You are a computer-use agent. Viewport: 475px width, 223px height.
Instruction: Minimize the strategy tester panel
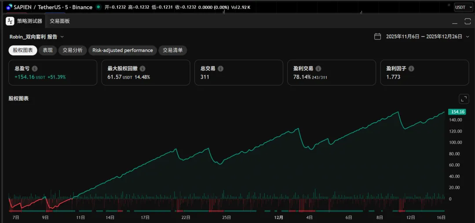click(x=455, y=22)
